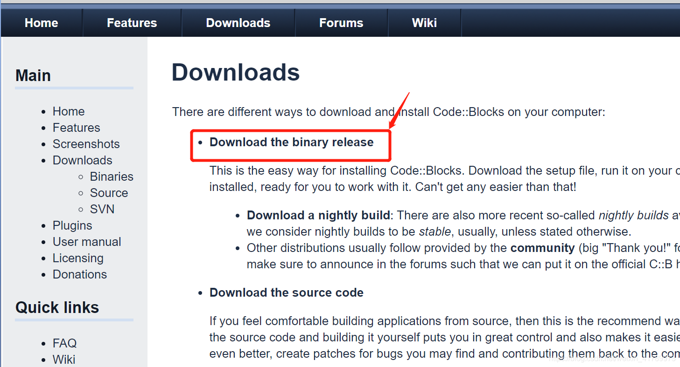Viewport: 680px width, 367px height.
Task: Select Binaries sub-link under Downloads
Action: coord(112,177)
